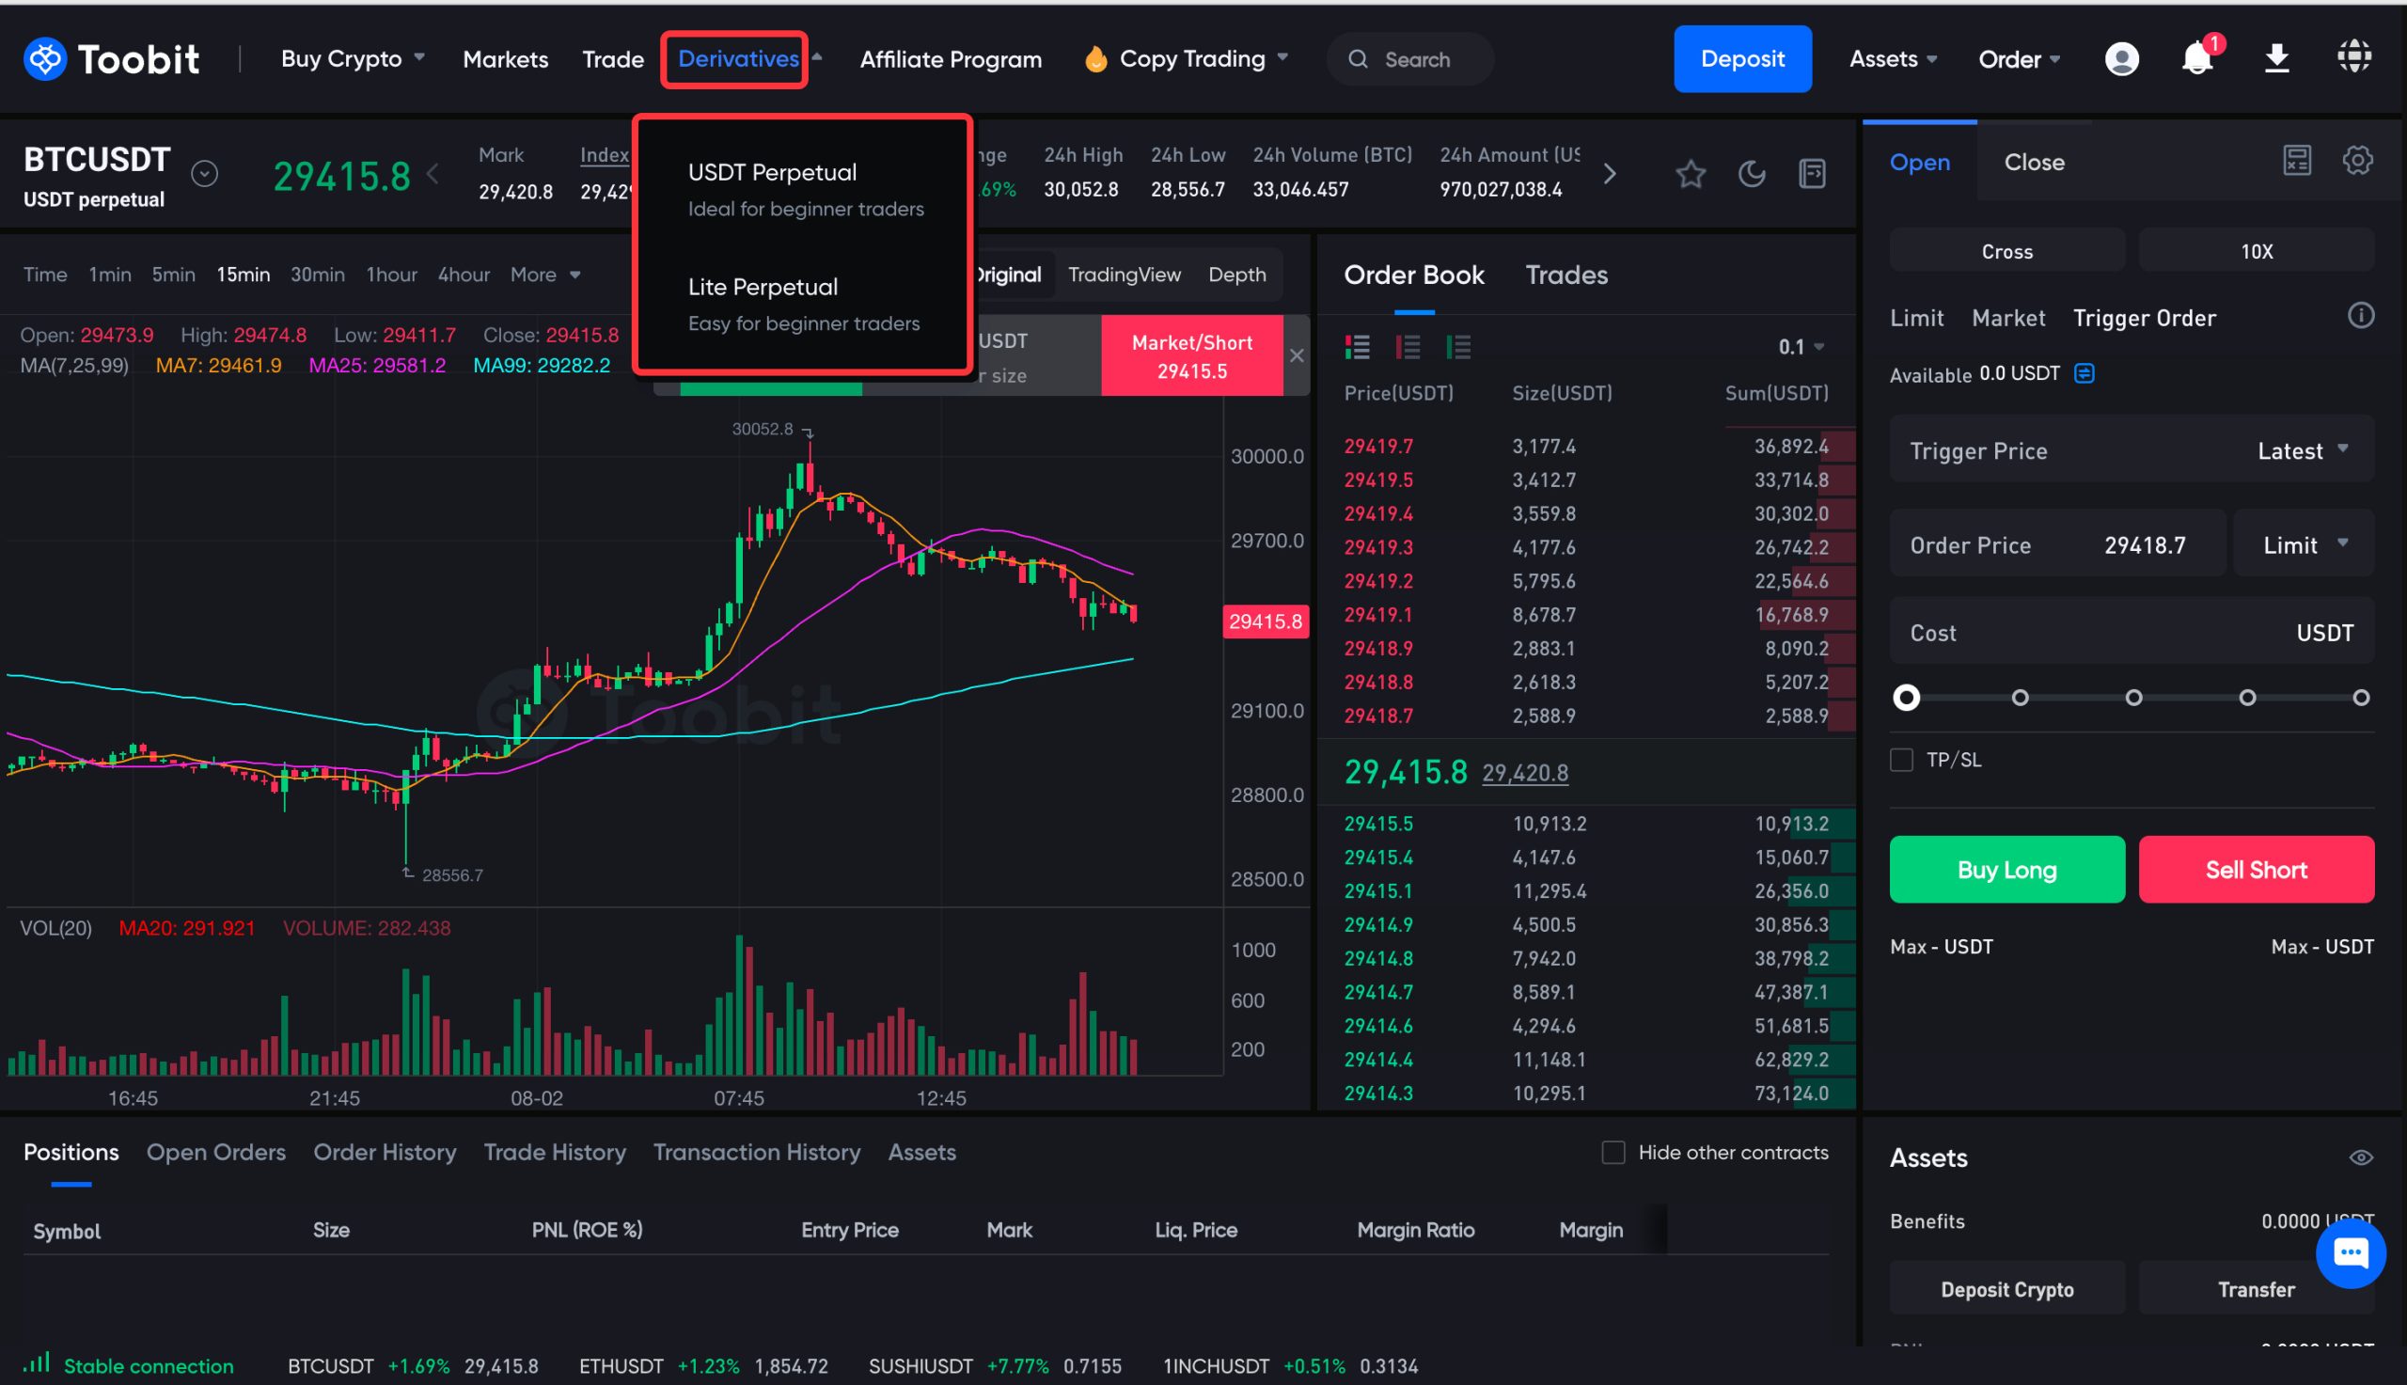The height and width of the screenshot is (1385, 2407).
Task: Click the Copy Trading flame icon
Action: click(1095, 59)
